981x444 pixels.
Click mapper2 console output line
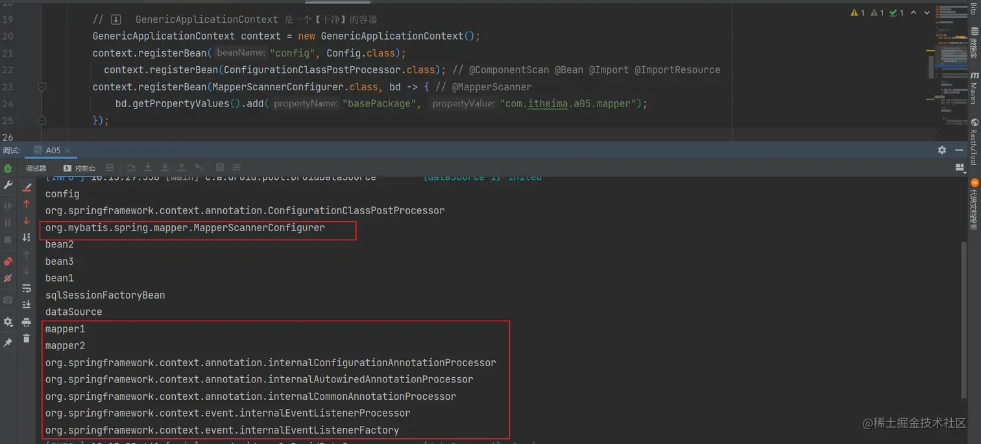pyautogui.click(x=65, y=346)
